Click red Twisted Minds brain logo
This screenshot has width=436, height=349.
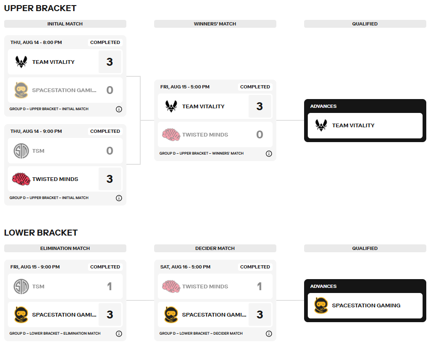point(21,179)
